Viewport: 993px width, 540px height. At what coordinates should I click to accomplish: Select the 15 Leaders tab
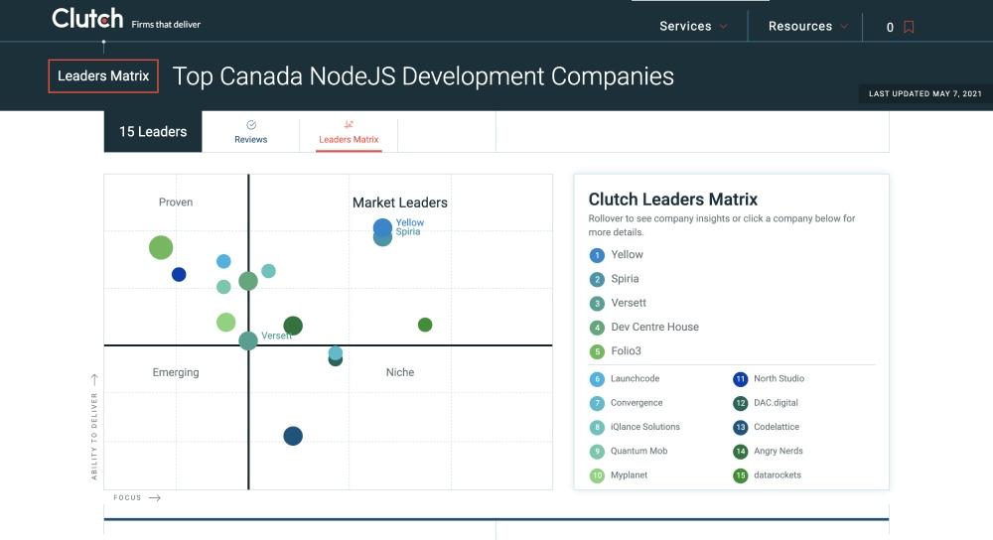coord(153,132)
